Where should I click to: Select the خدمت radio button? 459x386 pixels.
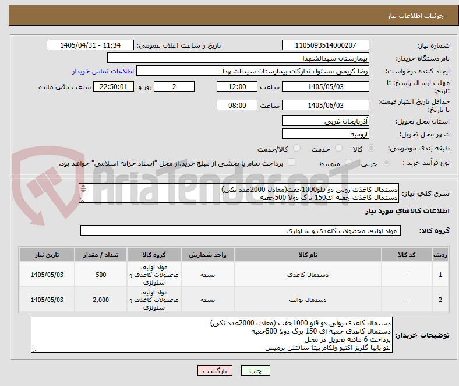(x=338, y=148)
